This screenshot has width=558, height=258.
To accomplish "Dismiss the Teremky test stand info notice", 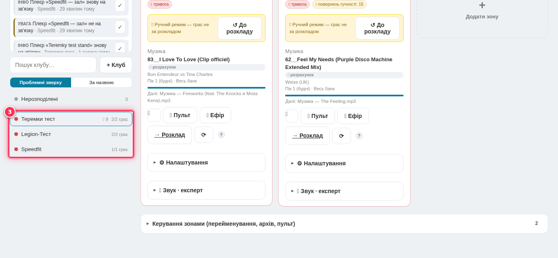I will [x=120, y=47].
